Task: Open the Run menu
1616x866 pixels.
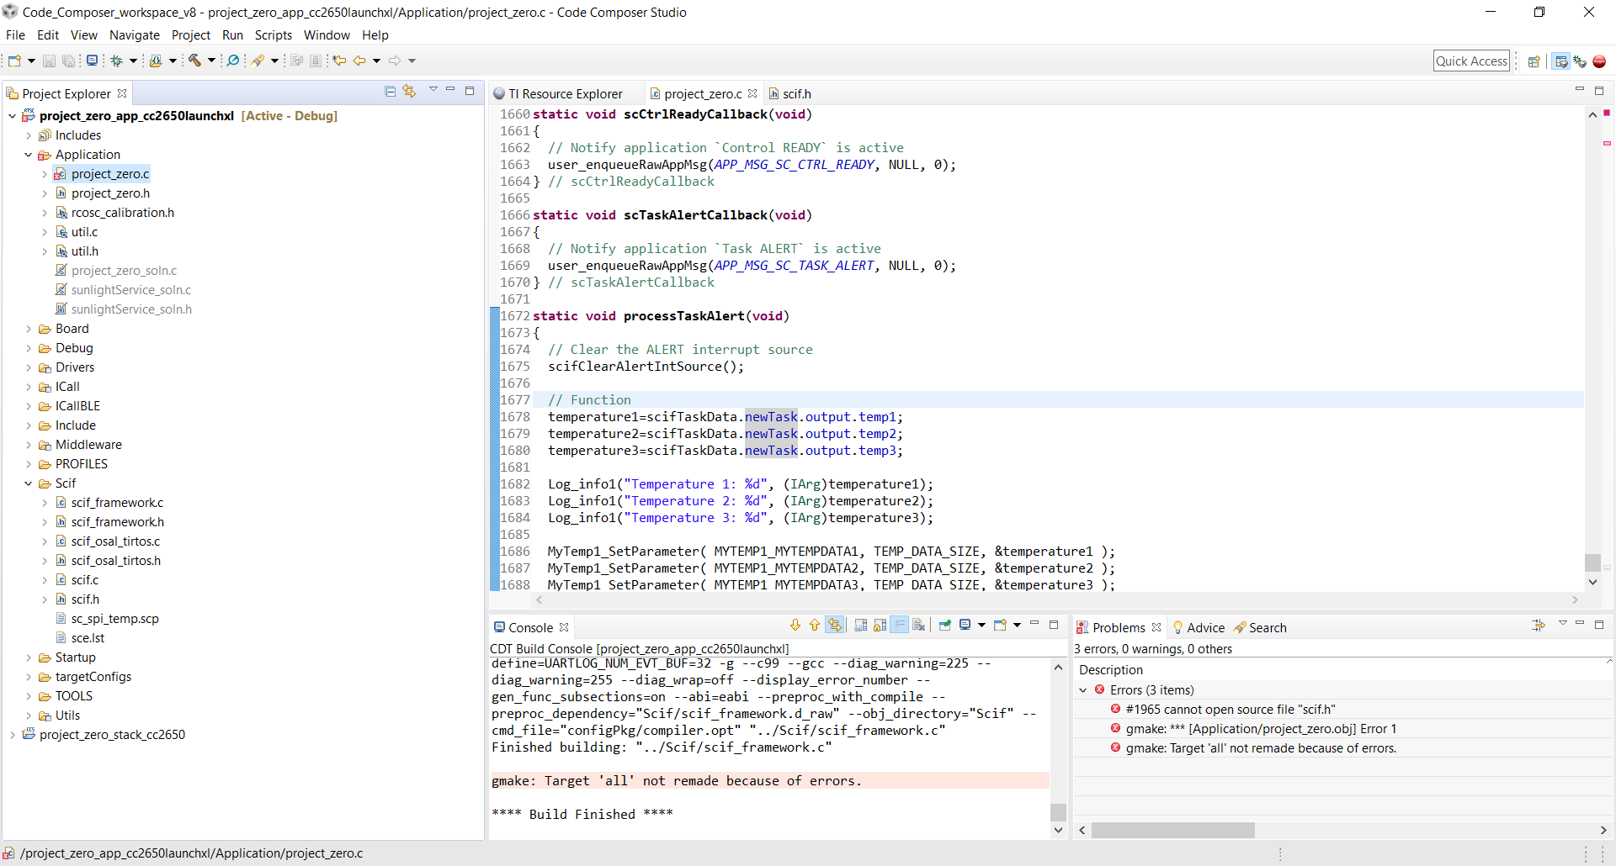Action: (x=232, y=35)
